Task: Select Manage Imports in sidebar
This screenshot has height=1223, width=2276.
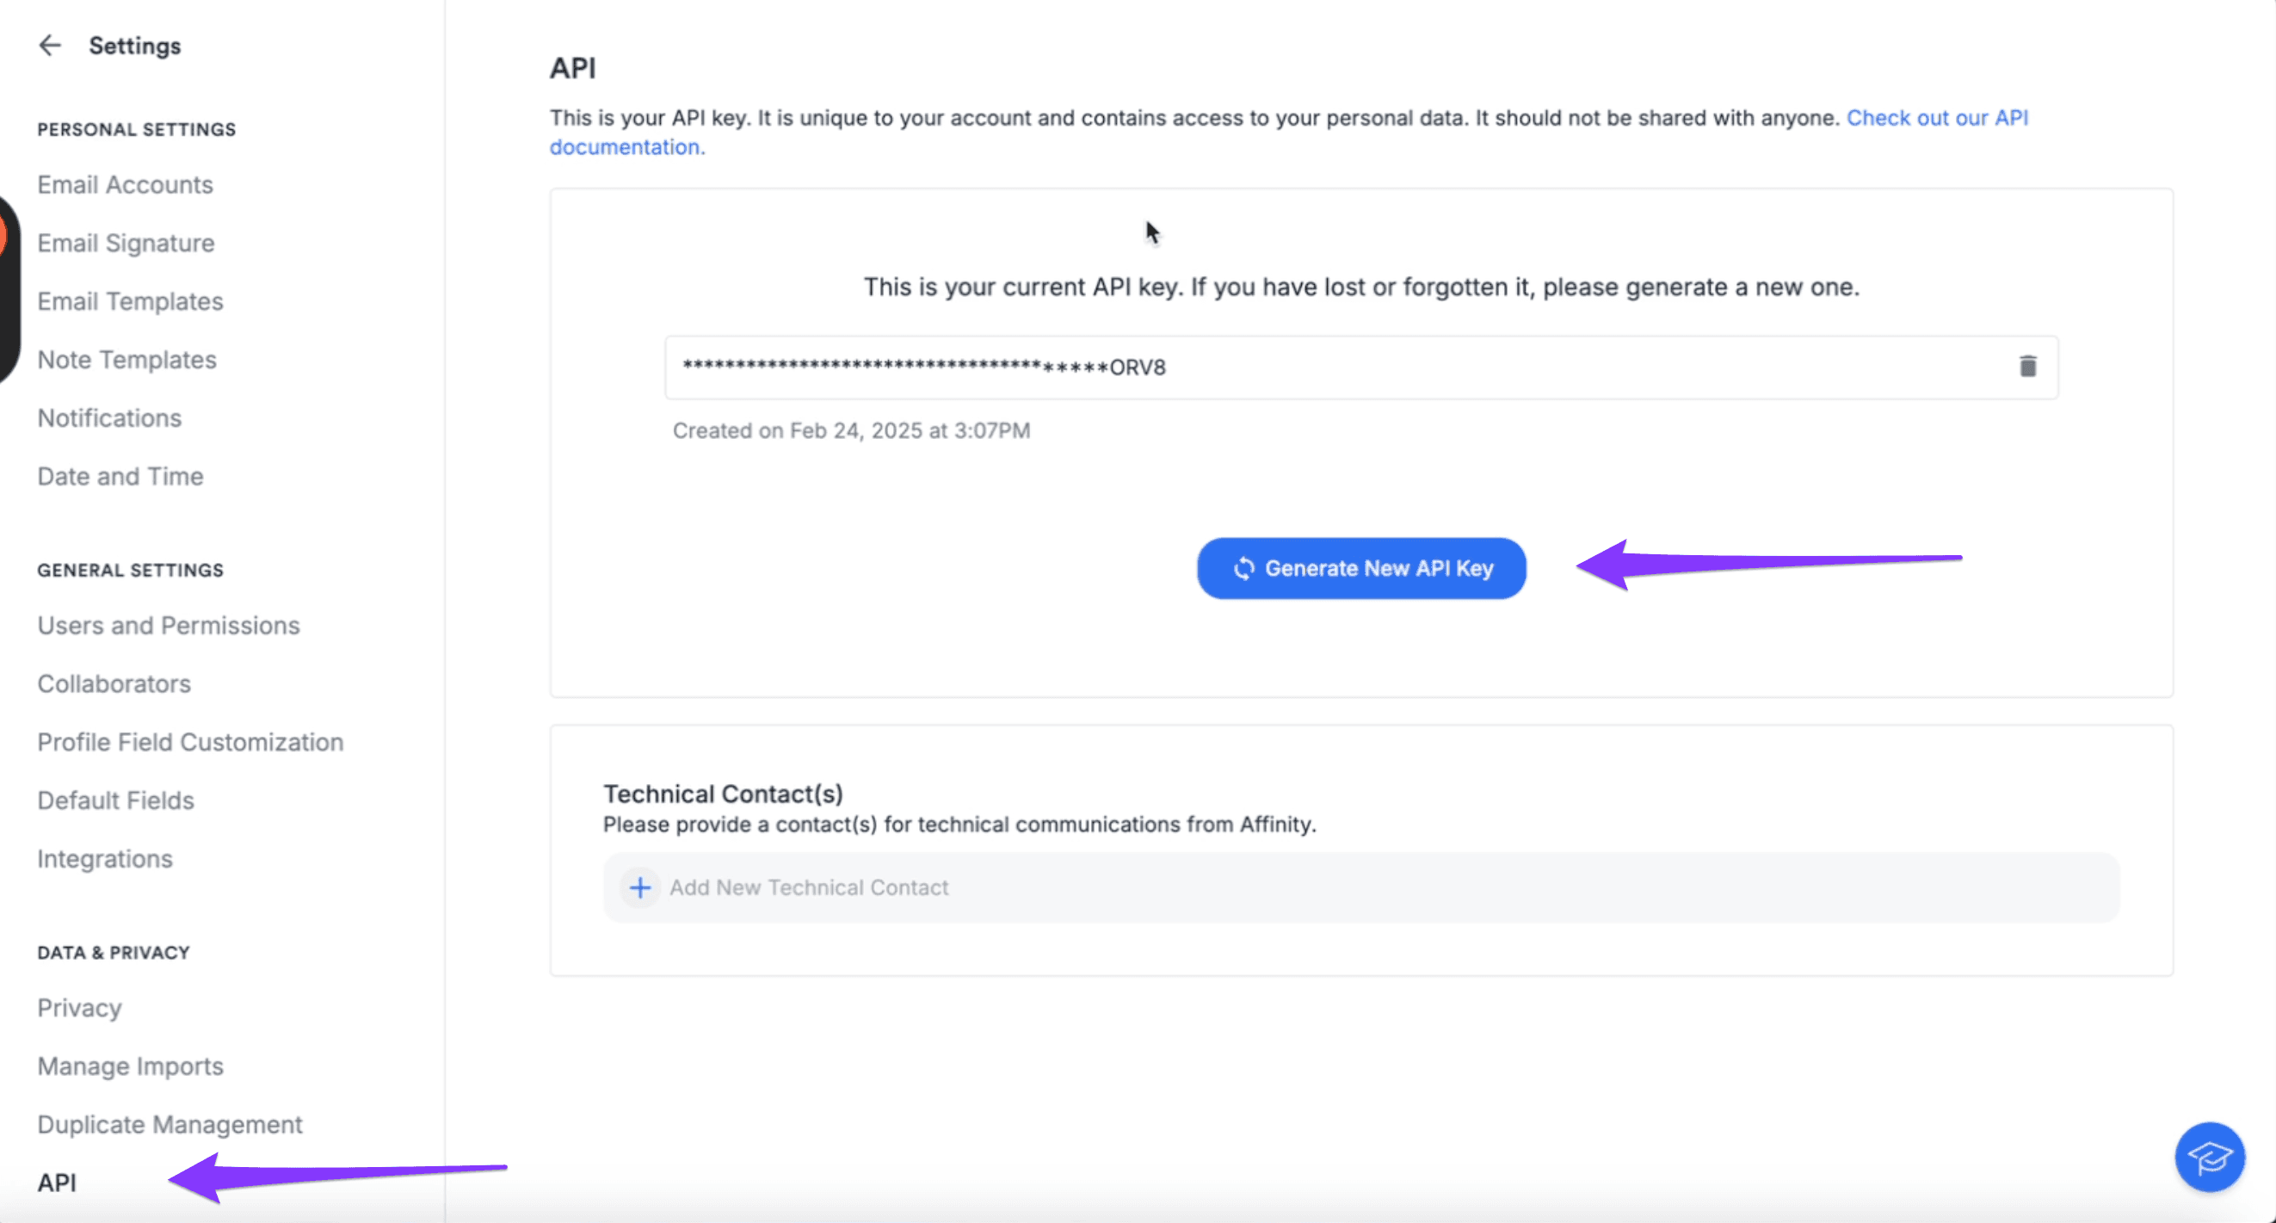Action: pos(130,1065)
